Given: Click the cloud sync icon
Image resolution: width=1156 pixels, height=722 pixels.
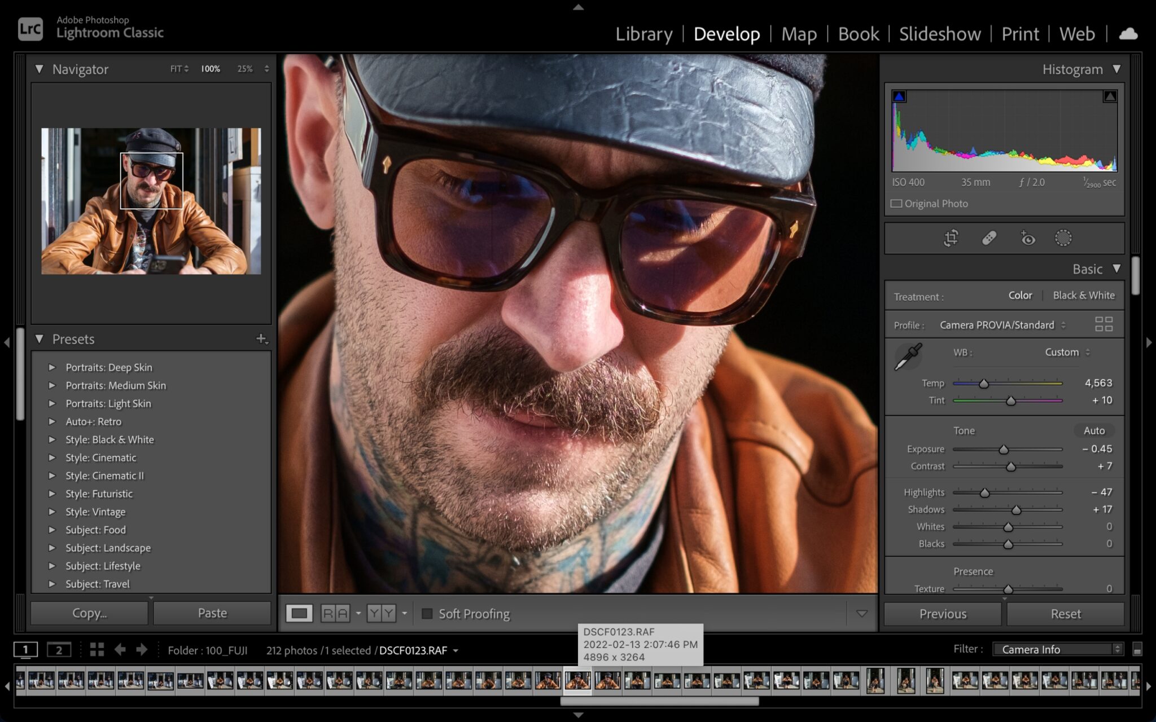Looking at the screenshot, I should tap(1128, 34).
